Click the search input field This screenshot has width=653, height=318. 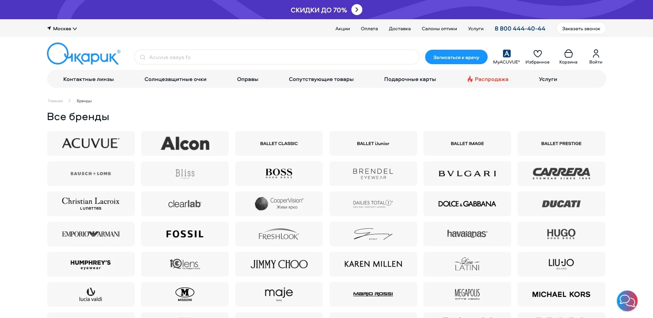coord(277,57)
